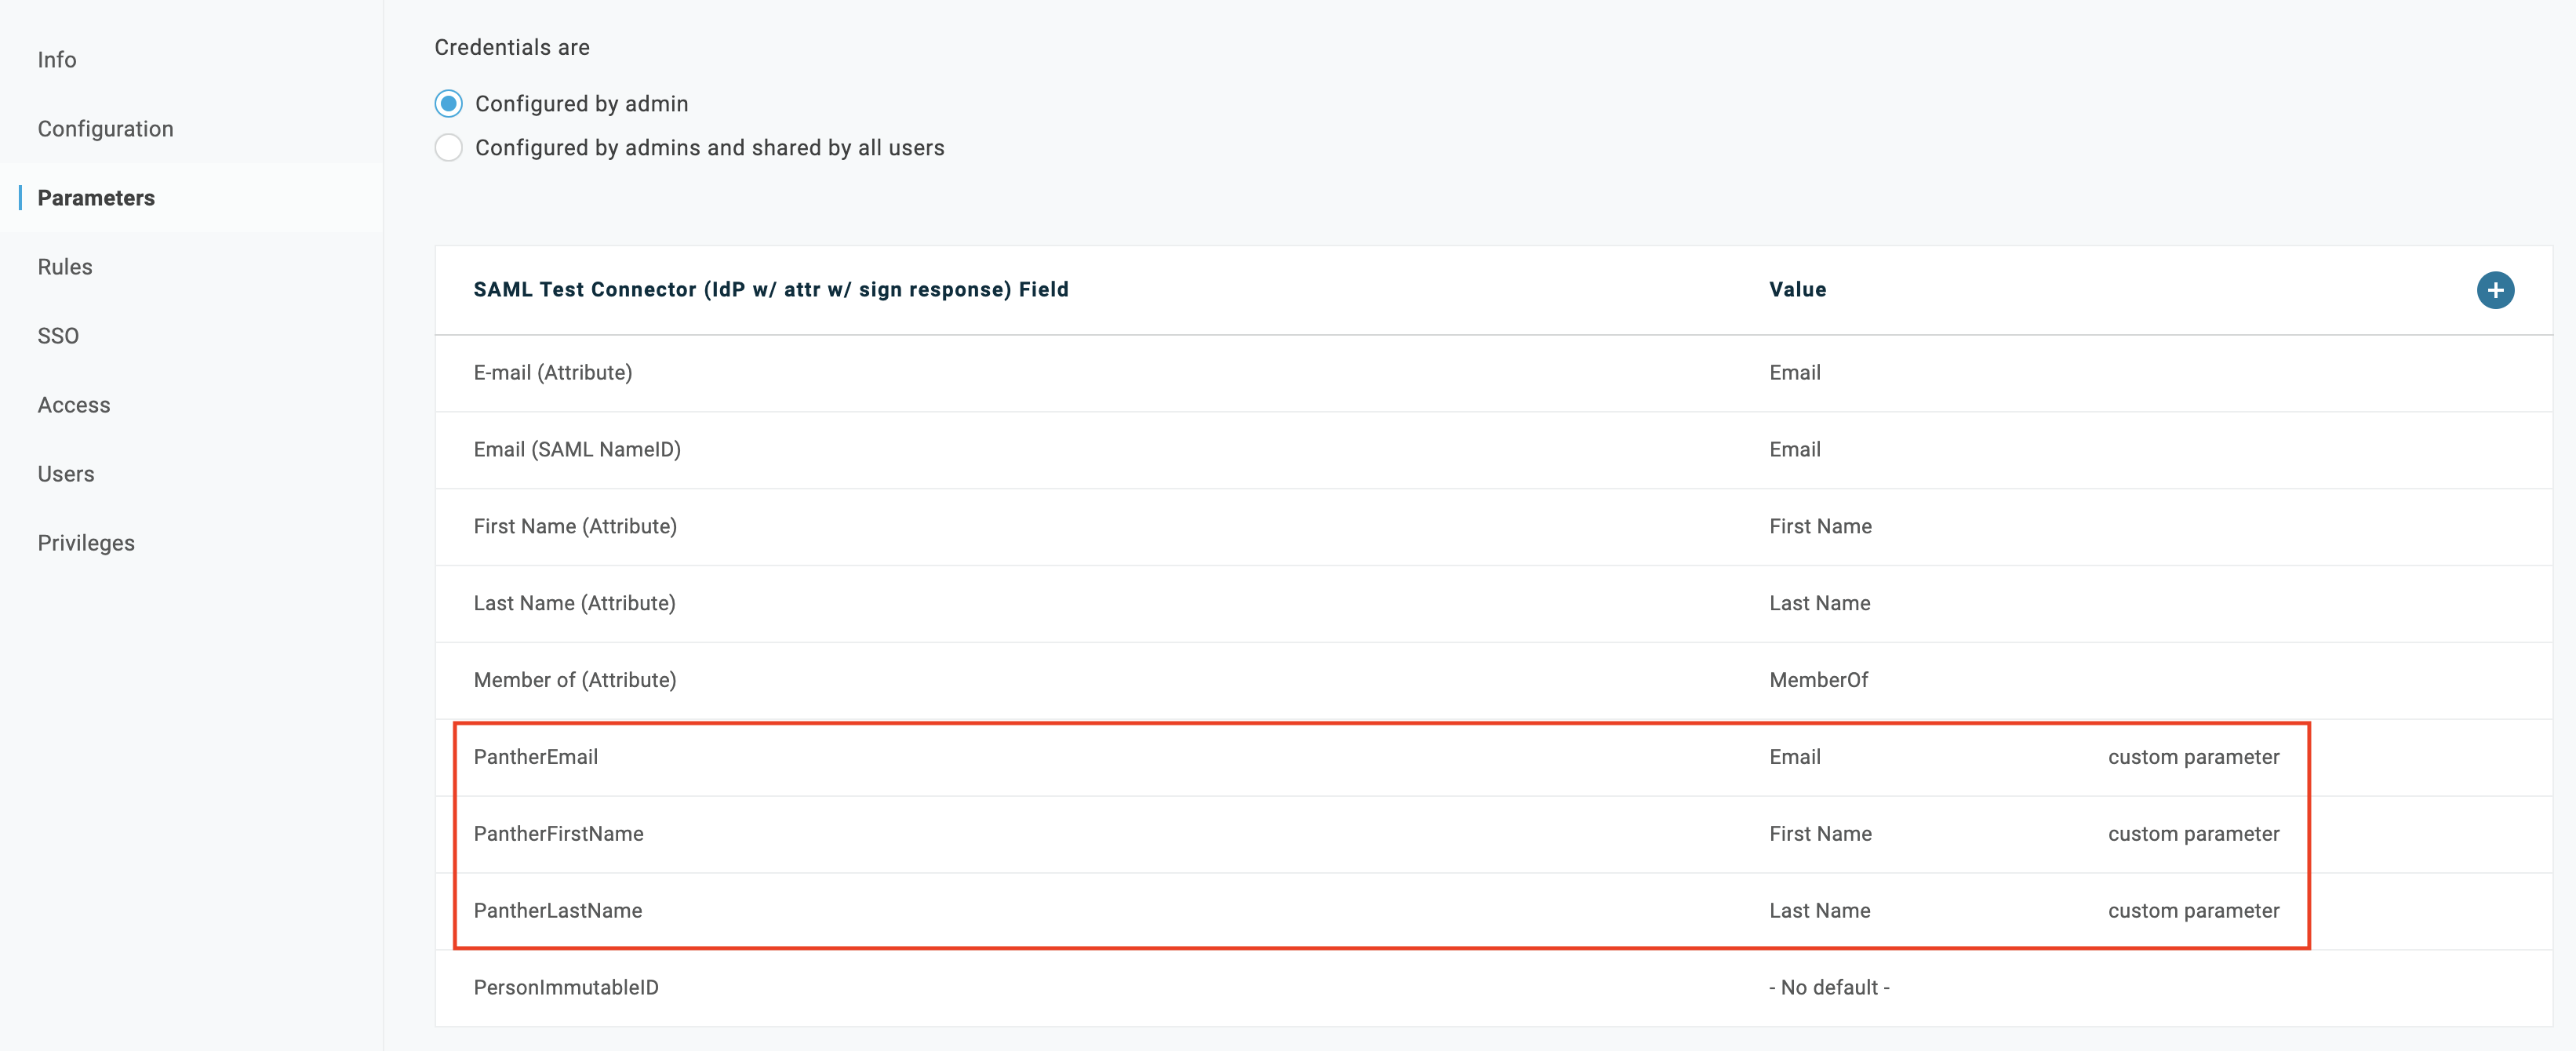The image size is (2576, 1051).
Task: Open the PantherLastName parameter
Action: pyautogui.click(x=558, y=911)
